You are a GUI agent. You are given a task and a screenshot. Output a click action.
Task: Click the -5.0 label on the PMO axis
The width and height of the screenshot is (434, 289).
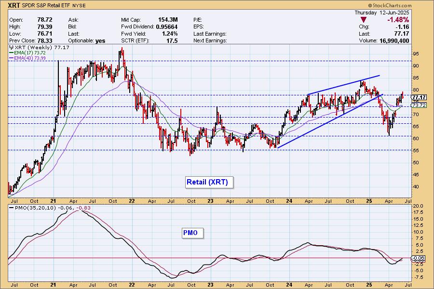(418, 271)
